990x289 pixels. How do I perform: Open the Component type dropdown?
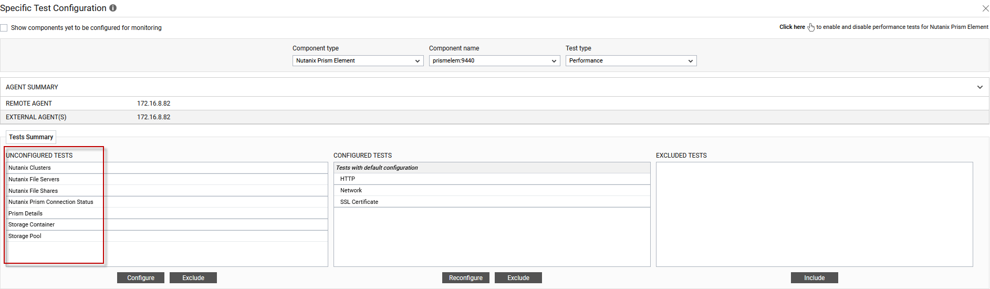358,61
